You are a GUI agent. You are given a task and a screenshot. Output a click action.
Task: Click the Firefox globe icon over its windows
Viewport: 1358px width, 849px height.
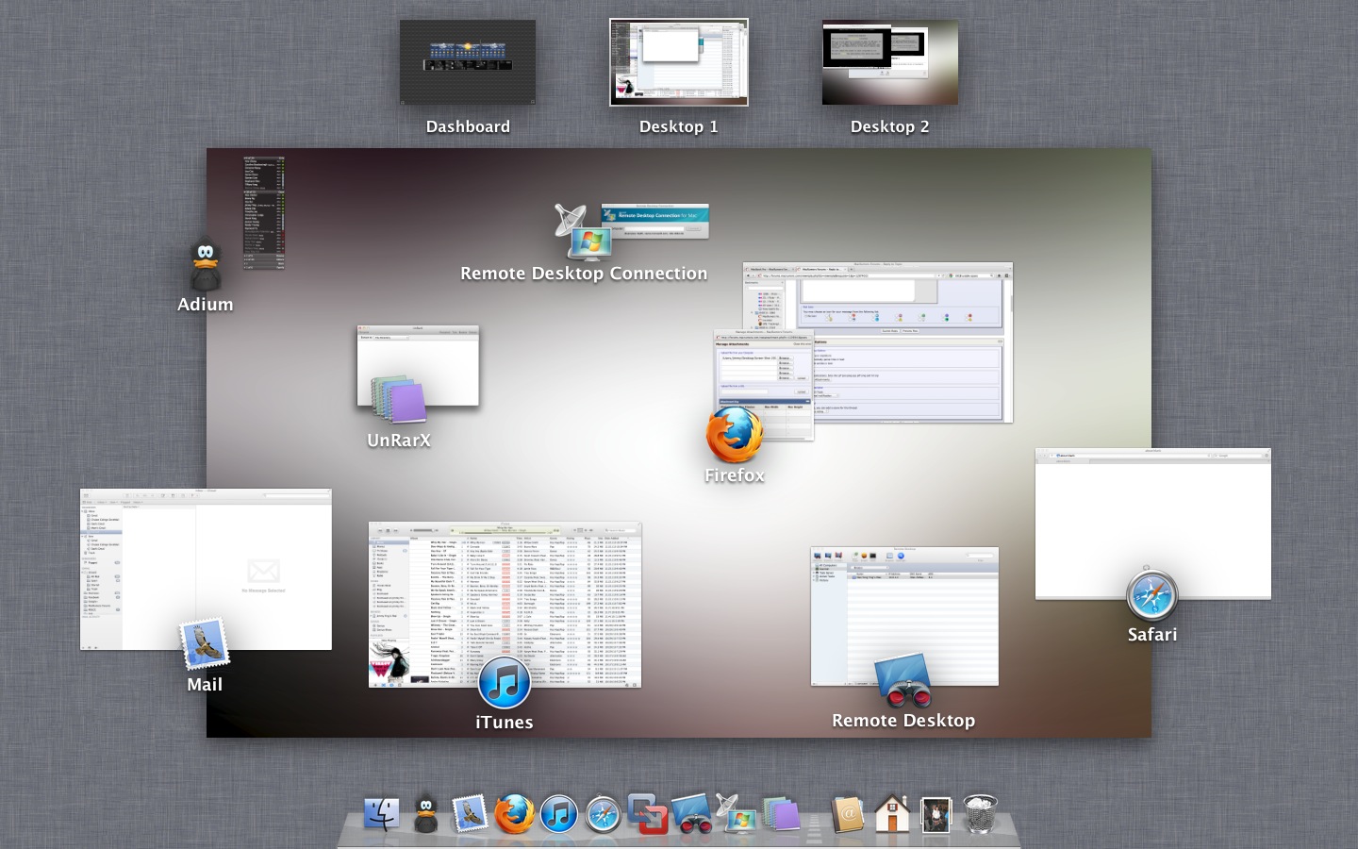pyautogui.click(x=735, y=435)
